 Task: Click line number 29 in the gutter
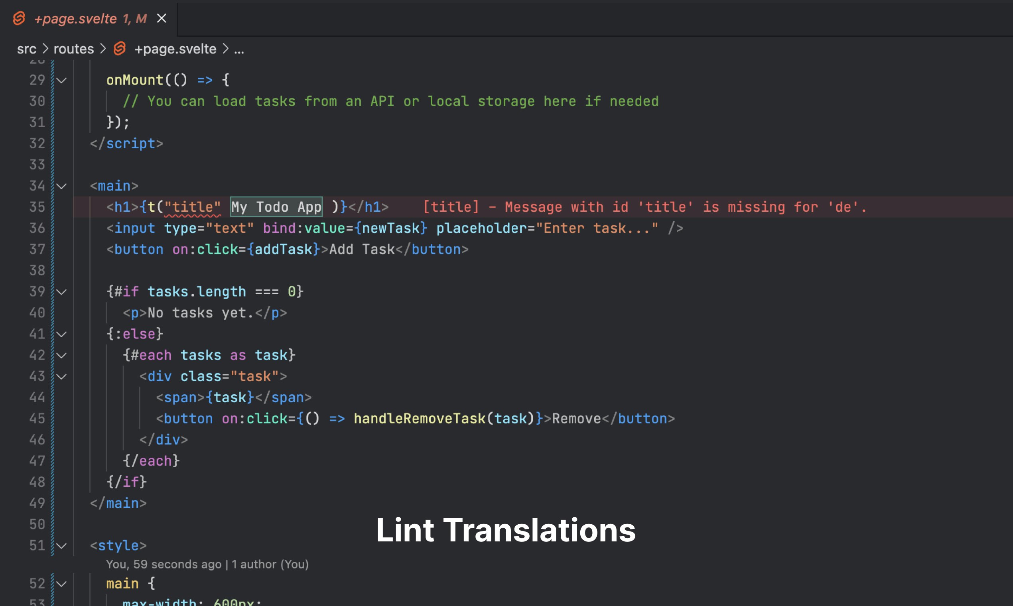(37, 80)
